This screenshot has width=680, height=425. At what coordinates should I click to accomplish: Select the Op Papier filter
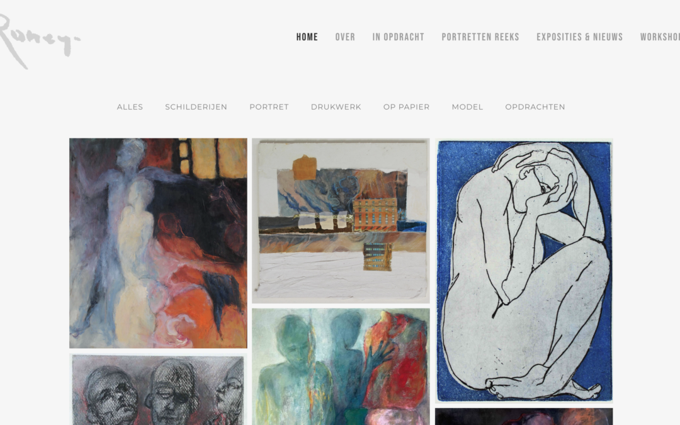406,107
